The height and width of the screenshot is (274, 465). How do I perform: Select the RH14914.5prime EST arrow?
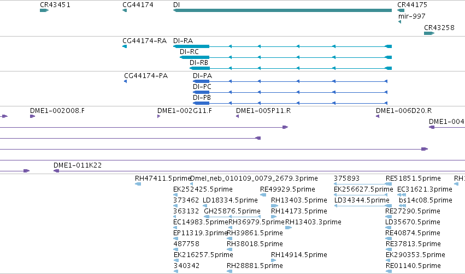(x=273, y=260)
